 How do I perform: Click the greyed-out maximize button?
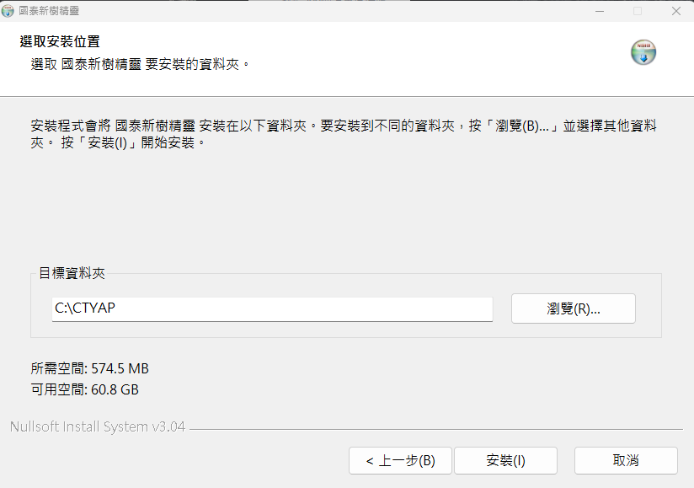click(x=638, y=11)
